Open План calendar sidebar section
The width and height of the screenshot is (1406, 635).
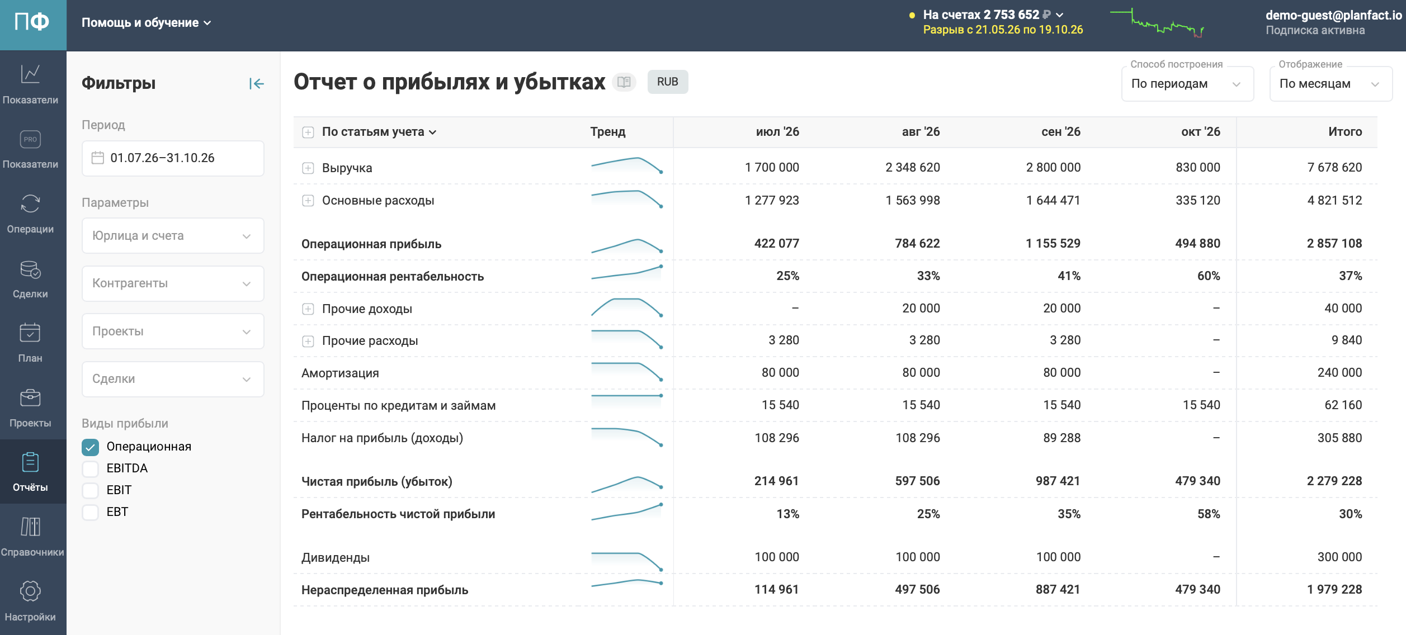coord(30,343)
